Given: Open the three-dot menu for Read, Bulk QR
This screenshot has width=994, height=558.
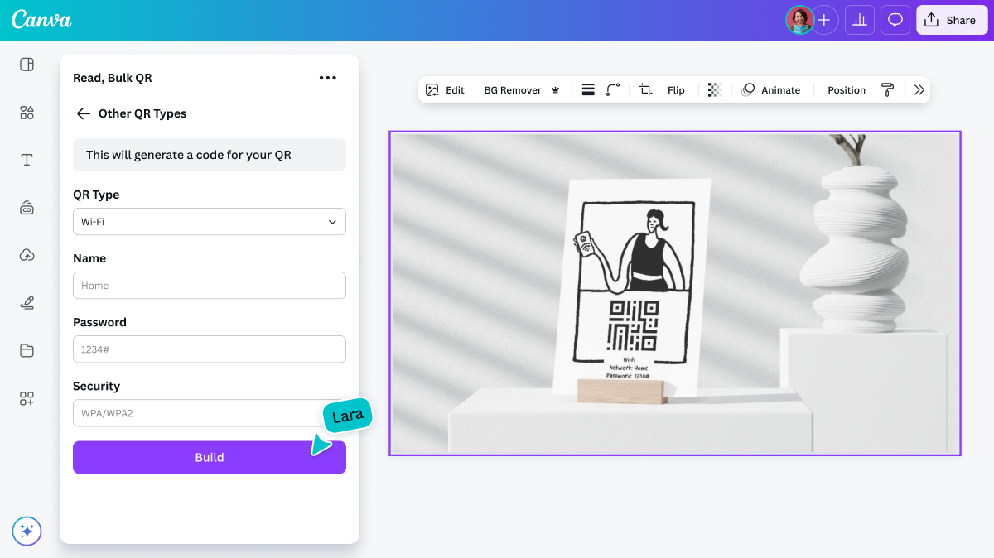Looking at the screenshot, I should point(328,78).
